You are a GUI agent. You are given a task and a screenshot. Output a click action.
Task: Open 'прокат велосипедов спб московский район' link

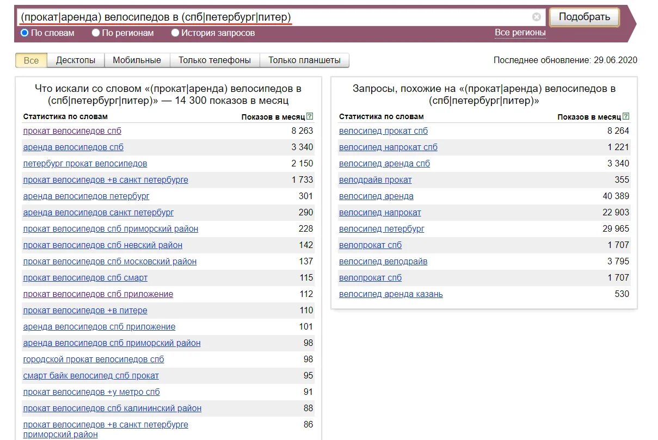(110, 262)
